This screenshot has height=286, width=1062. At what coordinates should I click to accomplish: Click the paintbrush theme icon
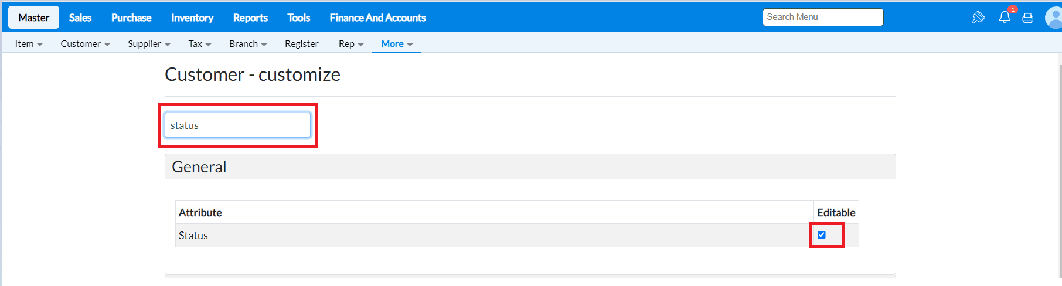pyautogui.click(x=978, y=18)
